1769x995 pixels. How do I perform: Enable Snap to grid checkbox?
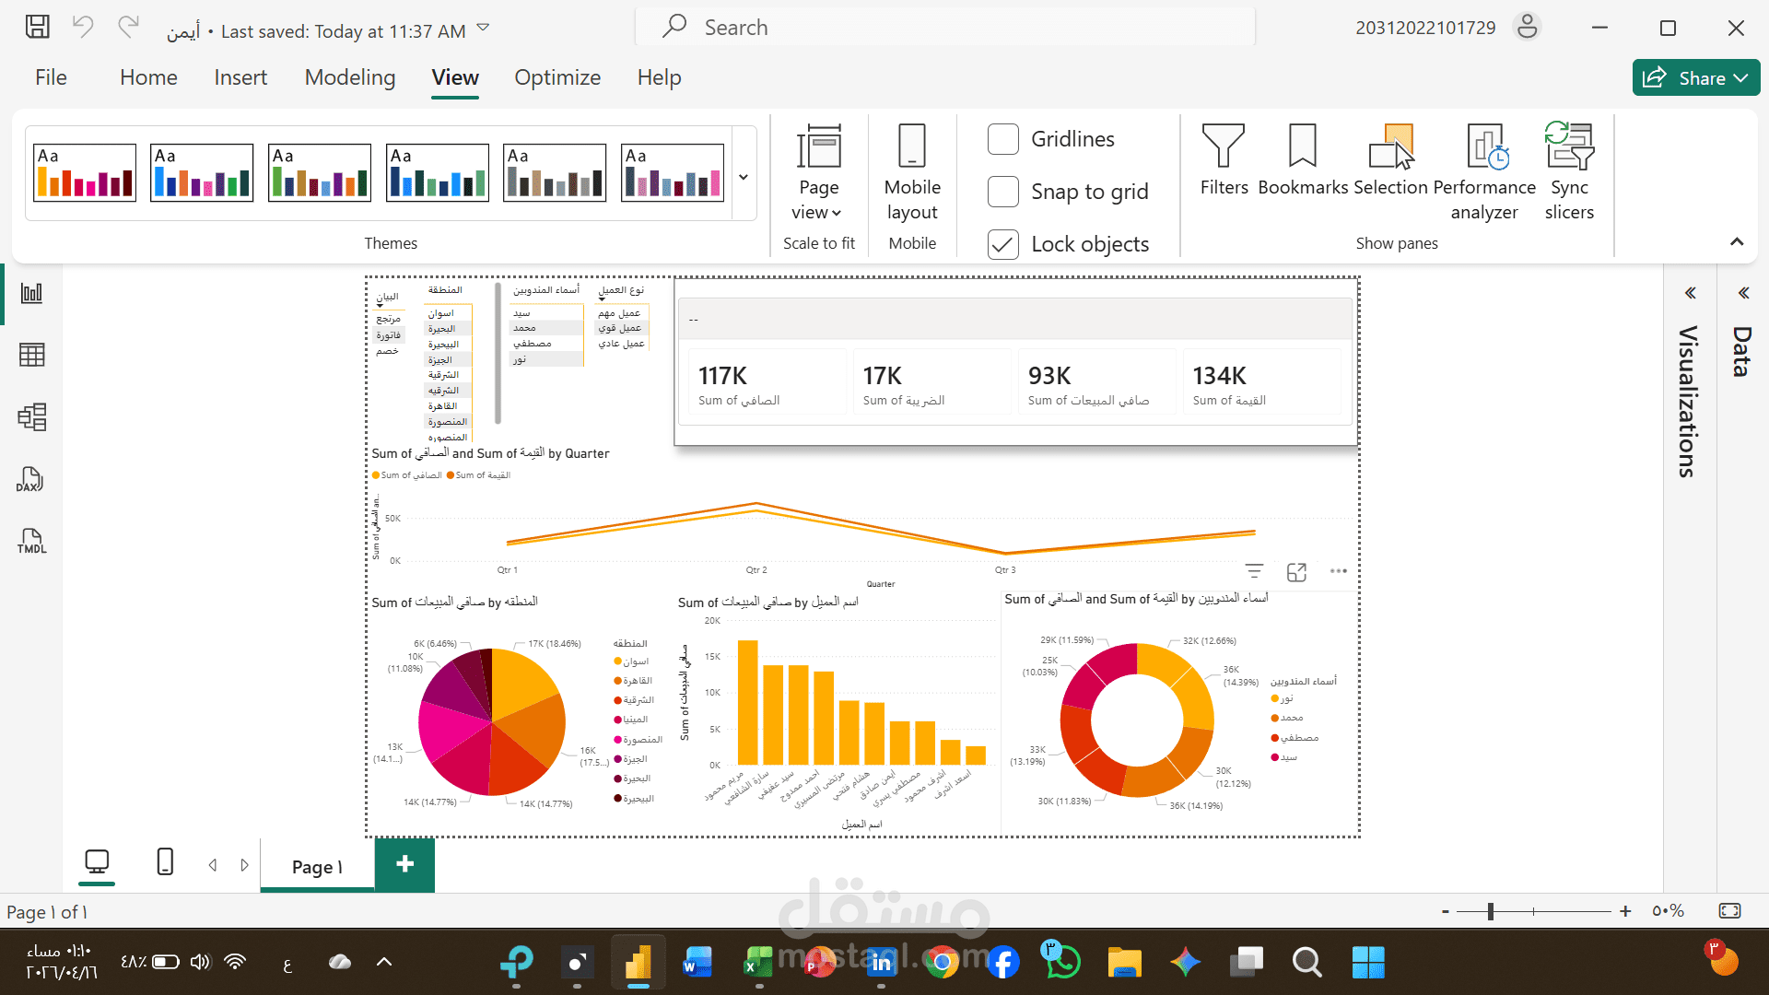click(x=1002, y=192)
